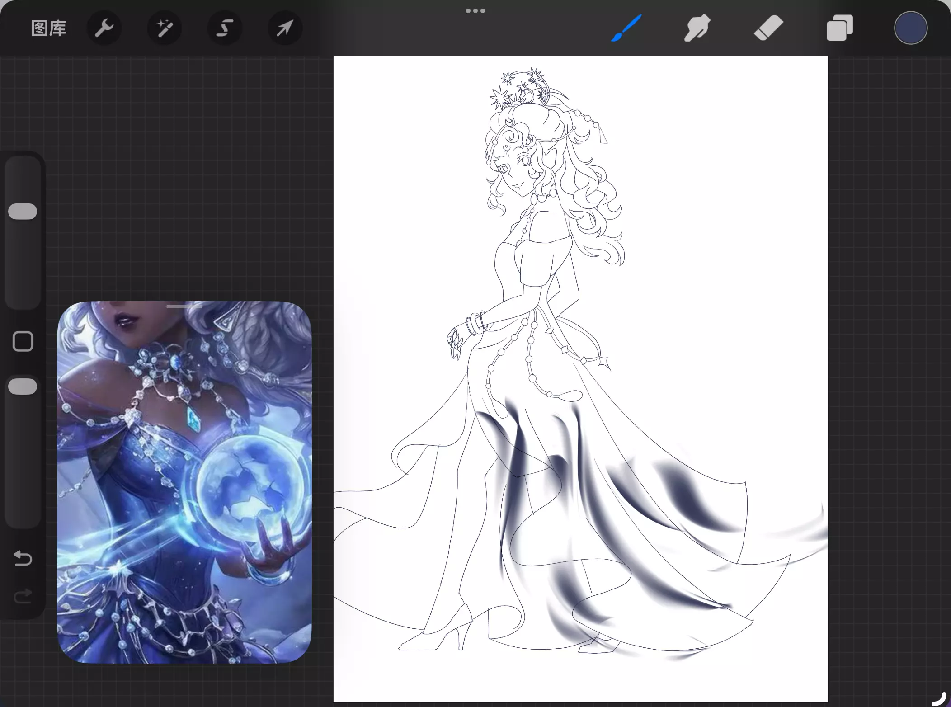Image resolution: width=951 pixels, height=707 pixels.
Task: Redo the last undone action
Action: click(x=23, y=596)
